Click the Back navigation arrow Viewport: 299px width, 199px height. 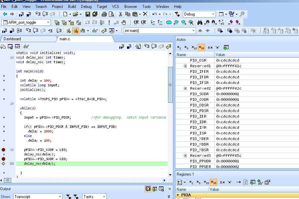click(x=5, y=14)
